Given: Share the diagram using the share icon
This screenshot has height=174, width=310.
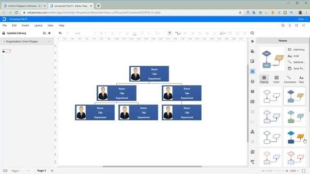Looking at the screenshot, I should (303, 26).
